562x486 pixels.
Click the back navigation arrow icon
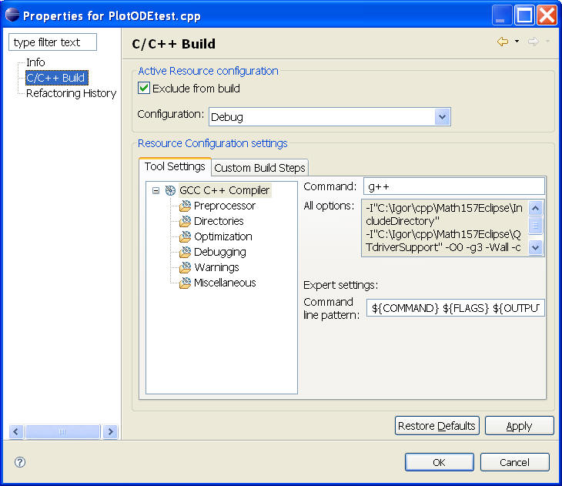503,42
